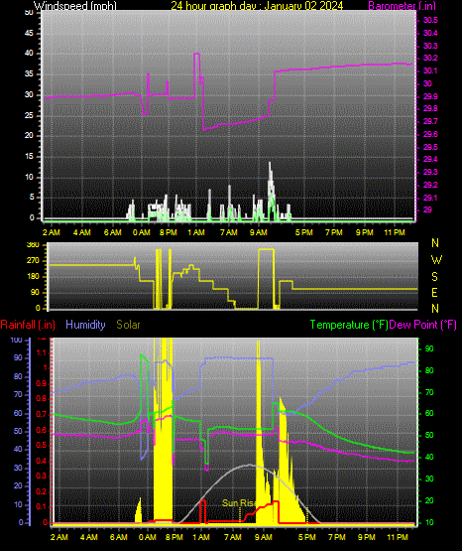Viewport: 462px width, 551px height.
Task: Select the Solar legend label
Action: pos(128,325)
